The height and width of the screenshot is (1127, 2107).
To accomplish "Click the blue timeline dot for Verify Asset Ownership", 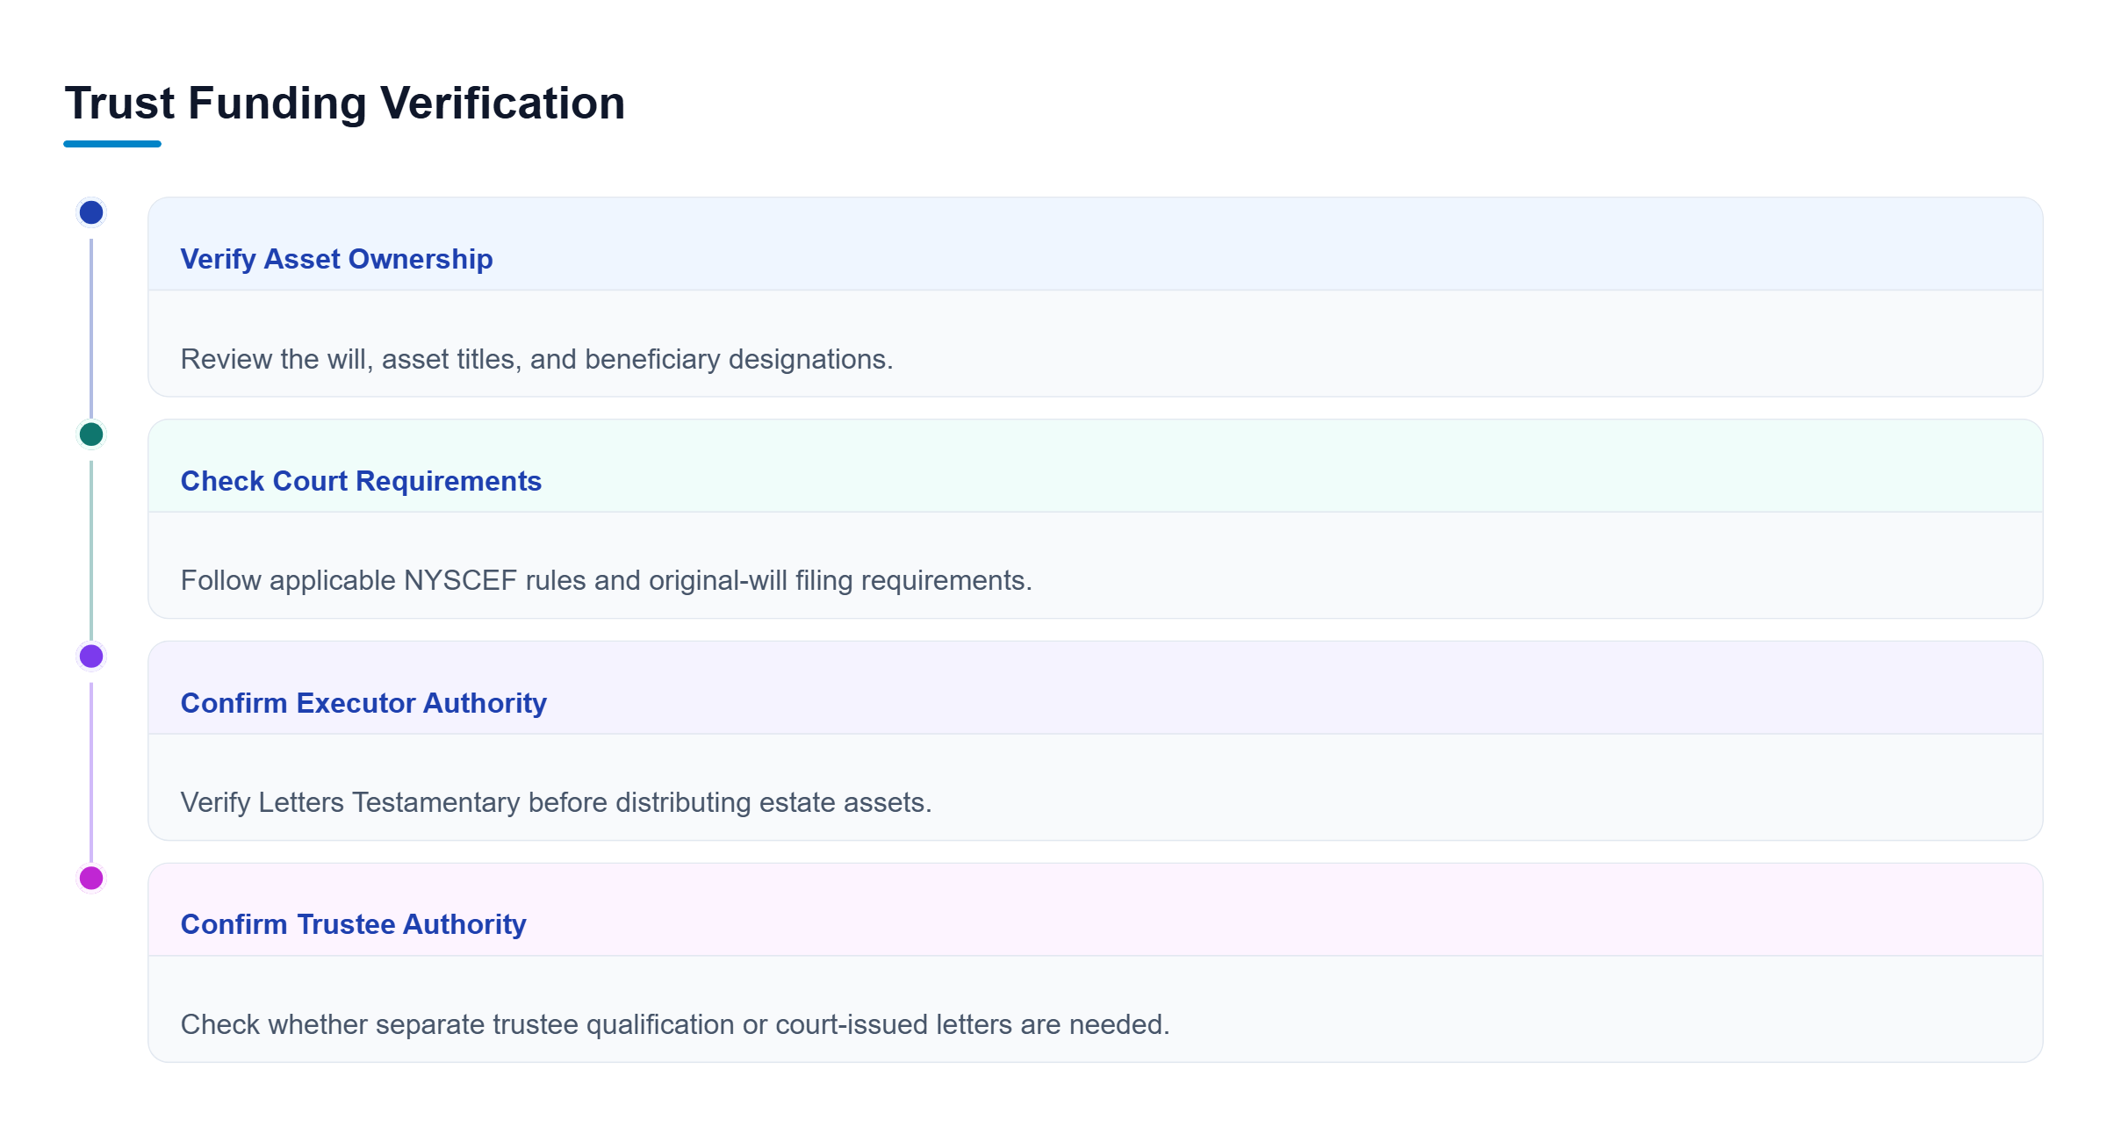I will (x=91, y=212).
